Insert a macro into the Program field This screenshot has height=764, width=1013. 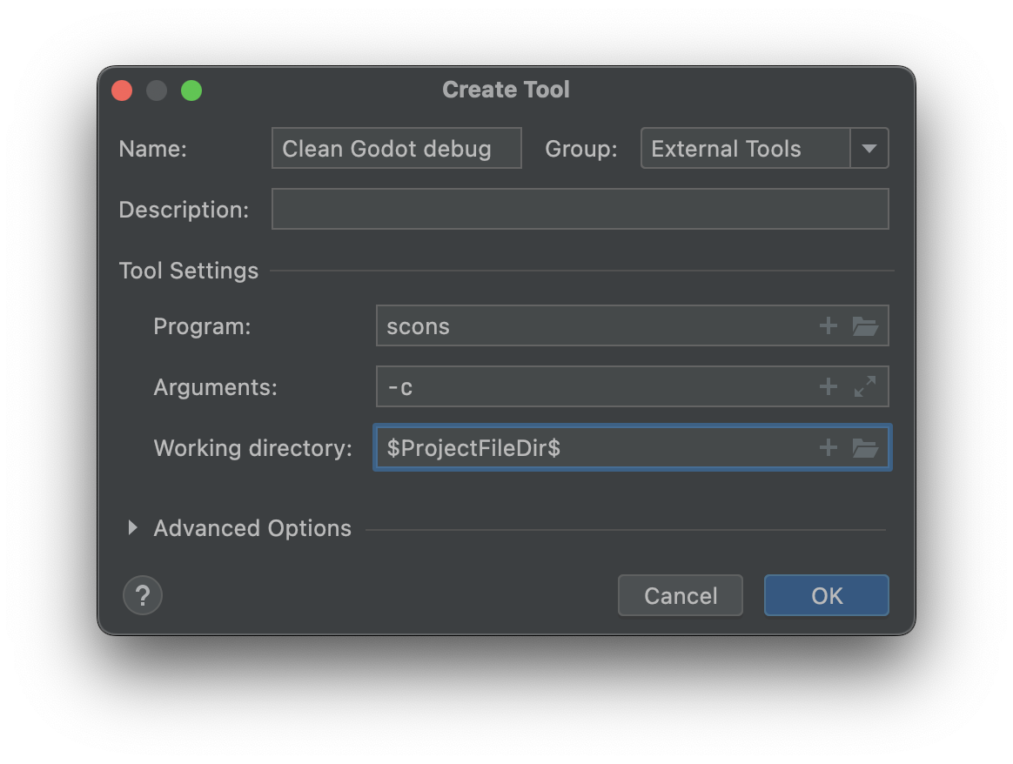tap(828, 325)
